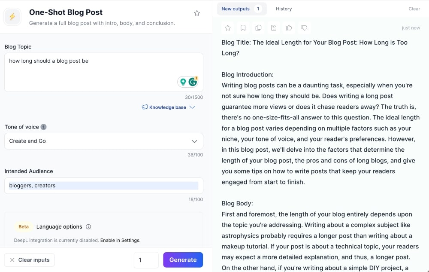Star the generated output
This screenshot has width=429, height=272.
(228, 28)
